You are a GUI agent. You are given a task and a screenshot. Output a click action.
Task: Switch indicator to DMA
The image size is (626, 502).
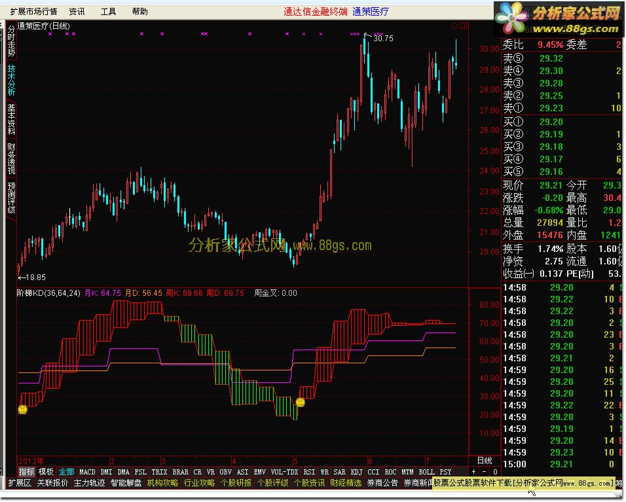pyautogui.click(x=123, y=472)
